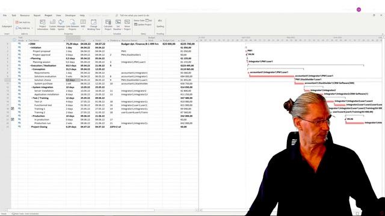
Task: Open the Task Mode column filter dropdown
Action: [26, 40]
